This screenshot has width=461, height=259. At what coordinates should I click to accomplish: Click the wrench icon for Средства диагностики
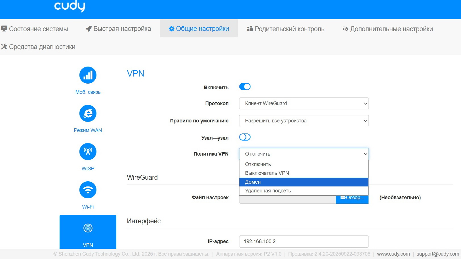pos(4,47)
